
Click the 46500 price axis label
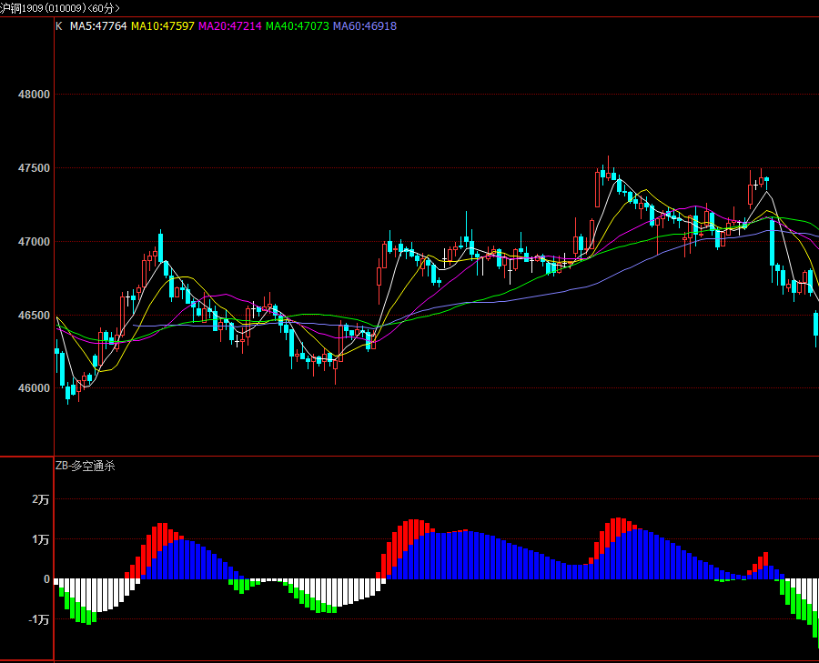coord(34,316)
